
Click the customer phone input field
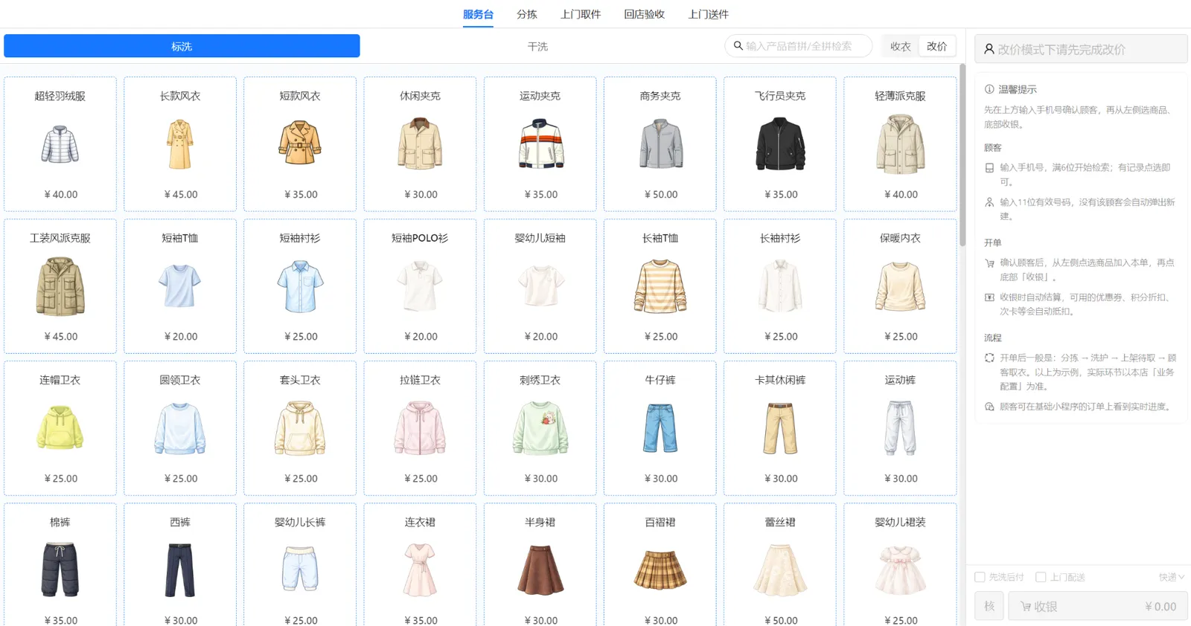point(1081,49)
